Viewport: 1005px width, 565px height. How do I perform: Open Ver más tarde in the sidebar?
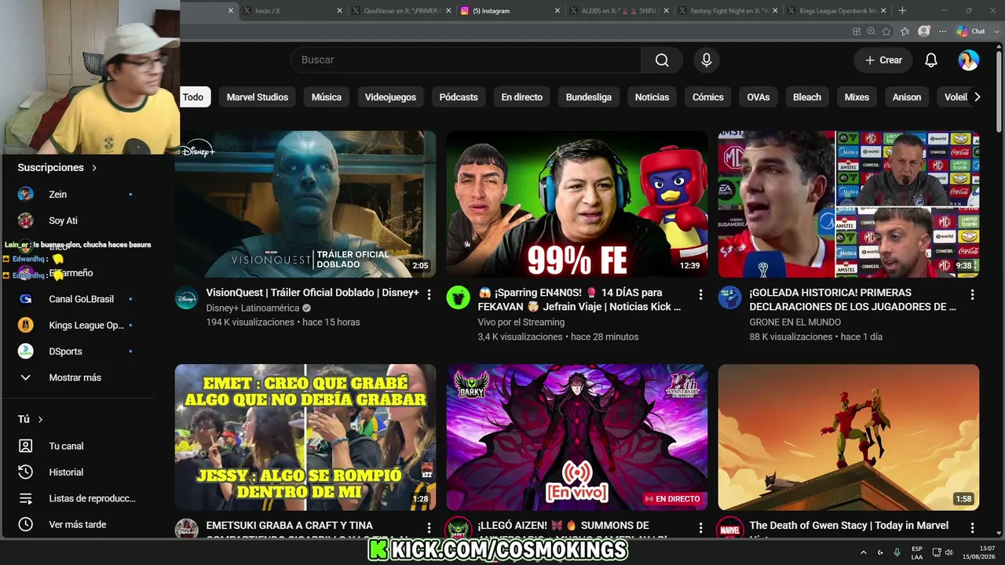(77, 524)
